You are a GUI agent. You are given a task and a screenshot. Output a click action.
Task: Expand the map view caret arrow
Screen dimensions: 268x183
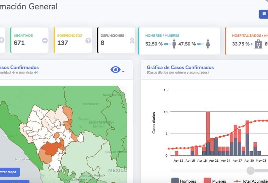[123, 71]
